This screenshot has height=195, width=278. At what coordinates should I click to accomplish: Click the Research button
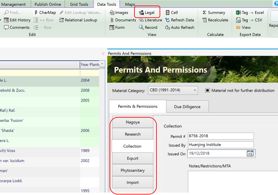click(x=133, y=134)
